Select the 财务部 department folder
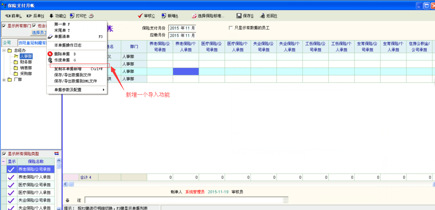Screen dimensions: 435x210 (x=25, y=62)
